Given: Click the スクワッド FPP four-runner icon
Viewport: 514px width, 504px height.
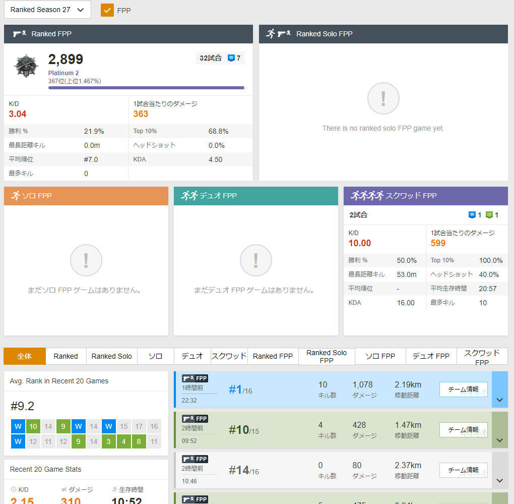Looking at the screenshot, I should [x=367, y=196].
